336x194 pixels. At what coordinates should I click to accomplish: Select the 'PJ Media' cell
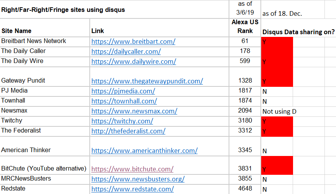[45, 91]
